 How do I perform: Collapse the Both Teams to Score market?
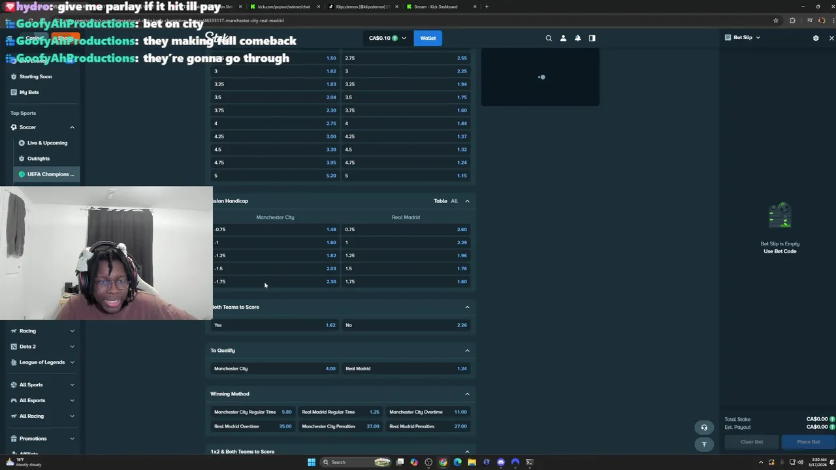(x=467, y=307)
